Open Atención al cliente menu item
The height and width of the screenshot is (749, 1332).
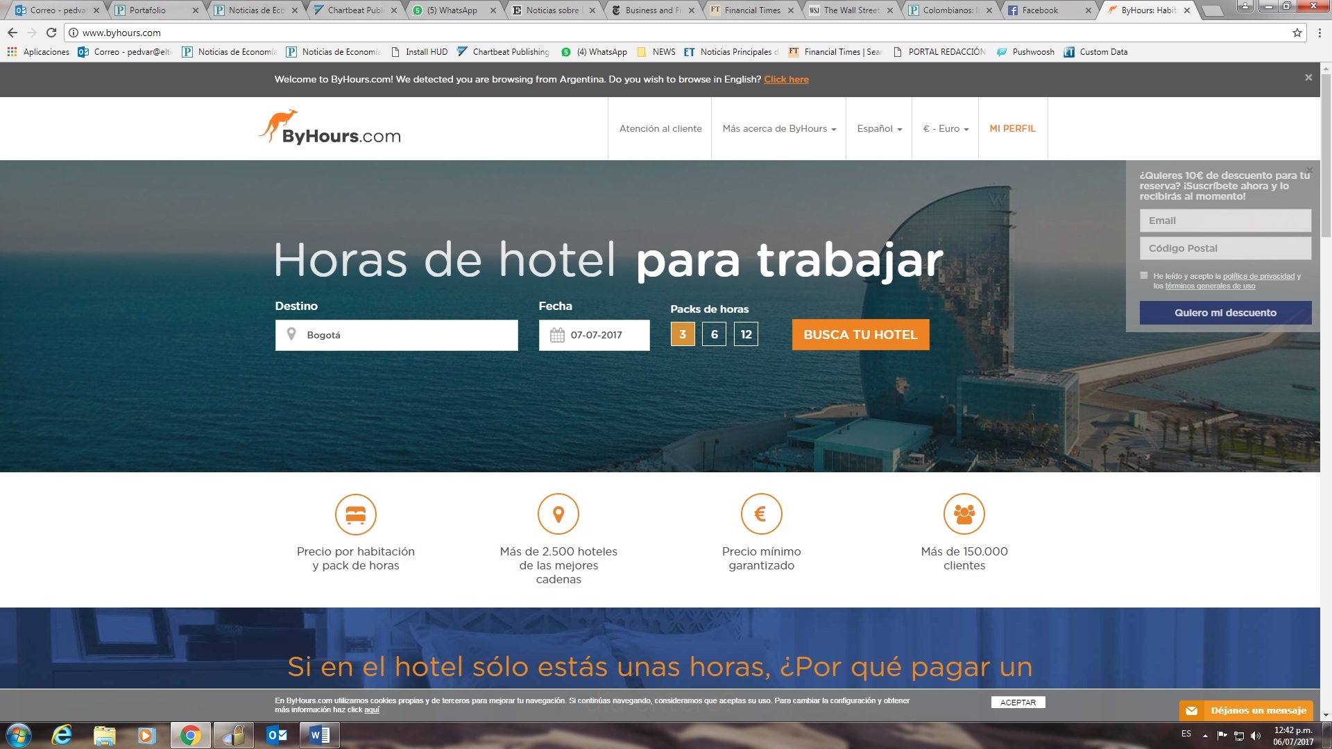[x=660, y=128]
